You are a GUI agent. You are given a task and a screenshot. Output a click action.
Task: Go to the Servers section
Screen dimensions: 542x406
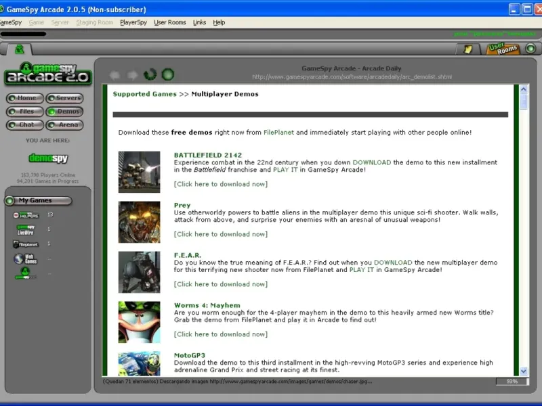pyautogui.click(x=64, y=98)
